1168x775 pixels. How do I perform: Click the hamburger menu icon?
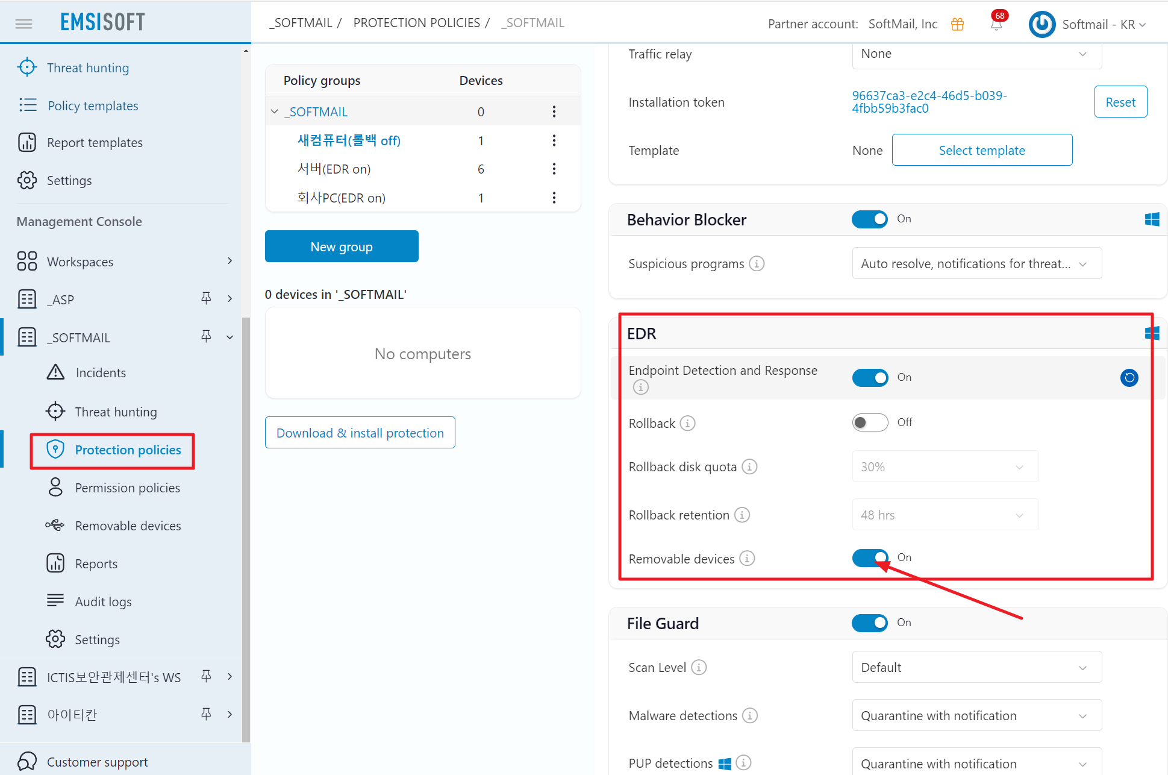pos(23,24)
